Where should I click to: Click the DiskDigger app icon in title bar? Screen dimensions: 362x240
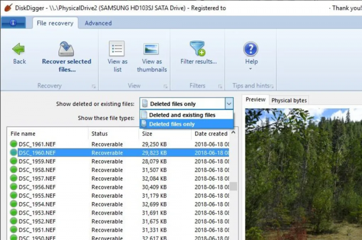(x=8, y=8)
